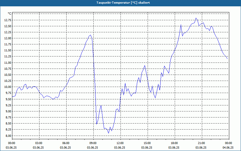241x151 pixels.
Task: Click the curve's lowest point near 10:40
Action: (108, 133)
